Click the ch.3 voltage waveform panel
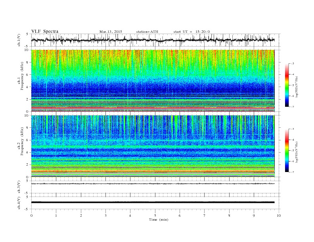Viewport: 314px width, 242px height. [x=156, y=187]
